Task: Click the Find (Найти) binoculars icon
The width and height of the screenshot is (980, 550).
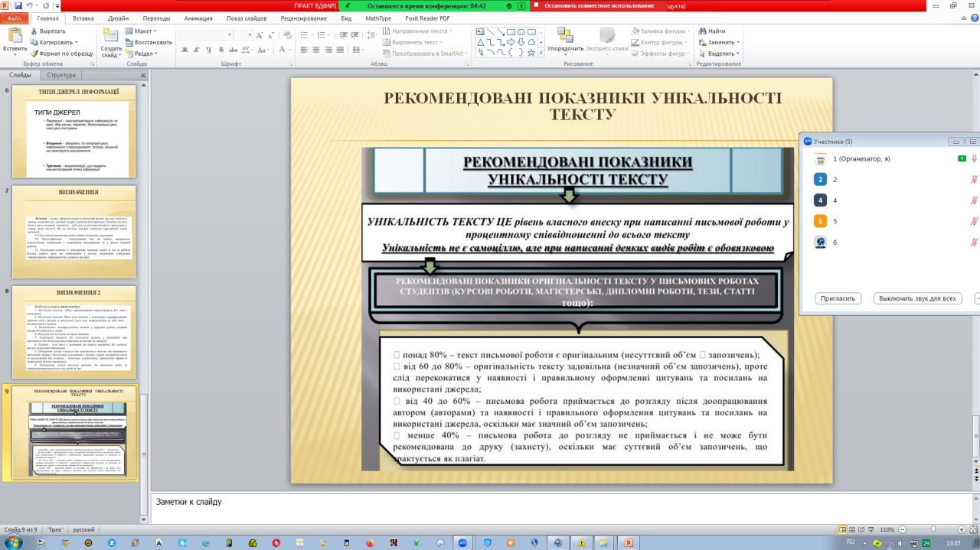Action: click(701, 31)
